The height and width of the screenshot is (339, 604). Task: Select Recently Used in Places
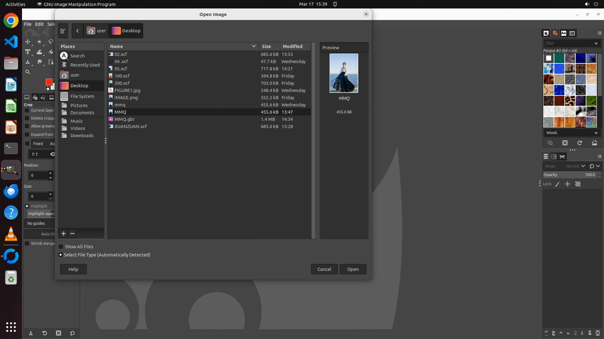pyautogui.click(x=85, y=65)
